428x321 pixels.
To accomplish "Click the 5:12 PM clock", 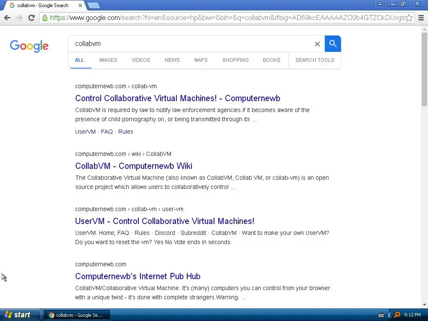I will coord(413,315).
